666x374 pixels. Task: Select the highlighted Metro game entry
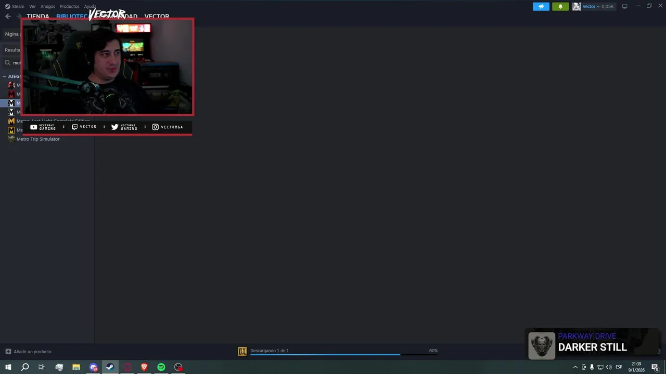click(x=10, y=103)
